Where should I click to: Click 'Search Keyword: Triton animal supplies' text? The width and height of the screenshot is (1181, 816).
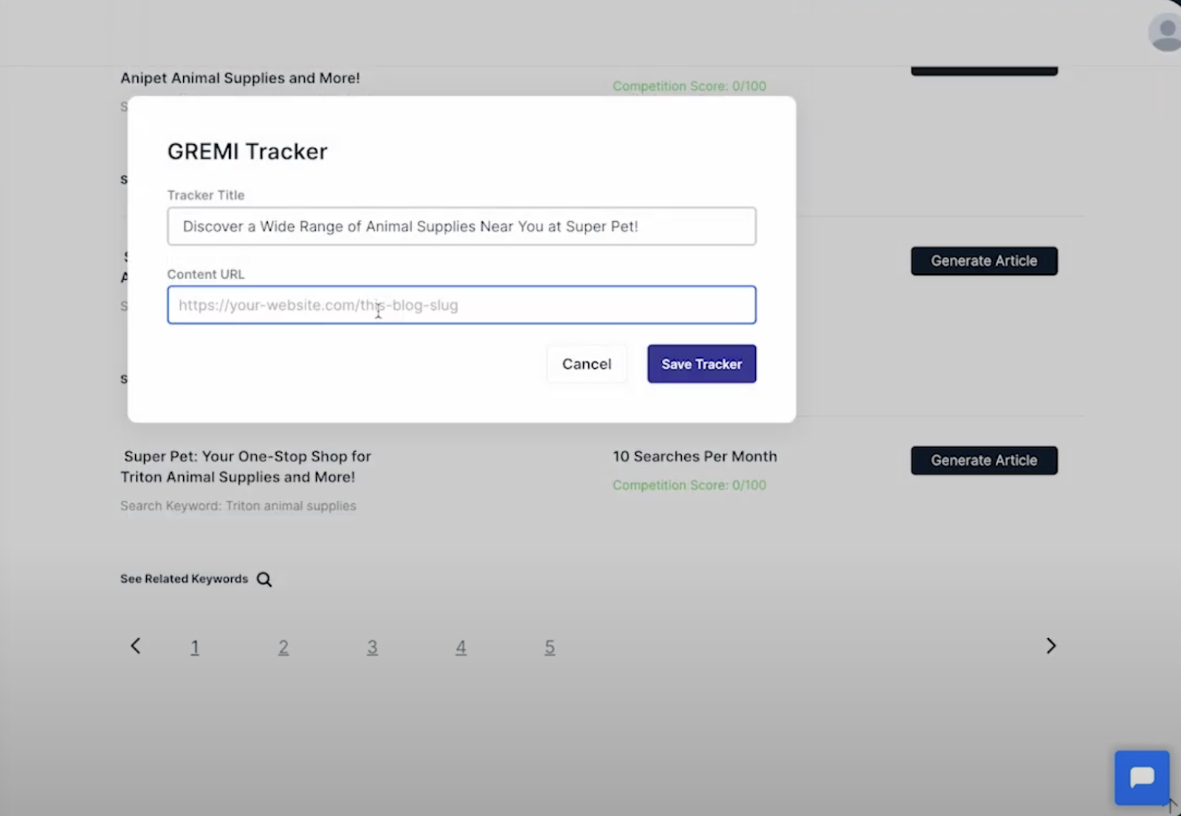click(x=238, y=506)
